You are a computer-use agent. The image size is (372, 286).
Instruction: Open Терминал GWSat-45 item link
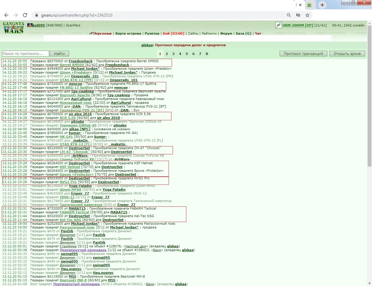click(x=78, y=125)
